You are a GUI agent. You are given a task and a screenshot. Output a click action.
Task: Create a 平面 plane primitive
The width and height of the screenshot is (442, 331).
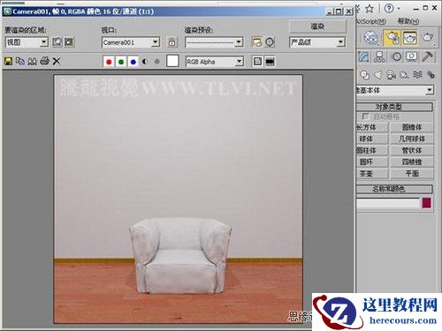(412, 174)
